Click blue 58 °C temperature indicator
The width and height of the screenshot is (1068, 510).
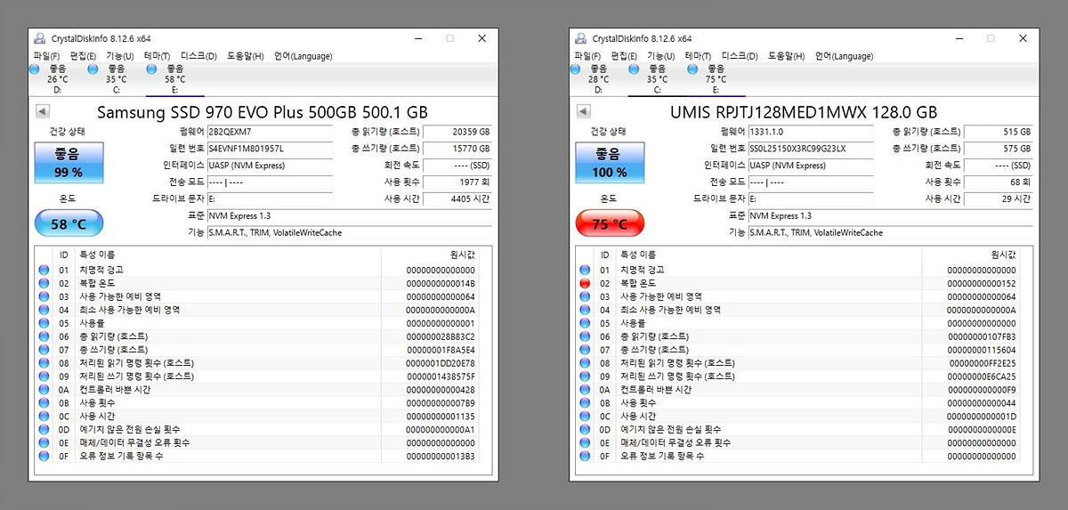point(68,224)
